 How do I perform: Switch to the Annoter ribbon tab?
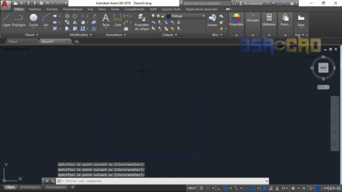[x=52, y=9]
